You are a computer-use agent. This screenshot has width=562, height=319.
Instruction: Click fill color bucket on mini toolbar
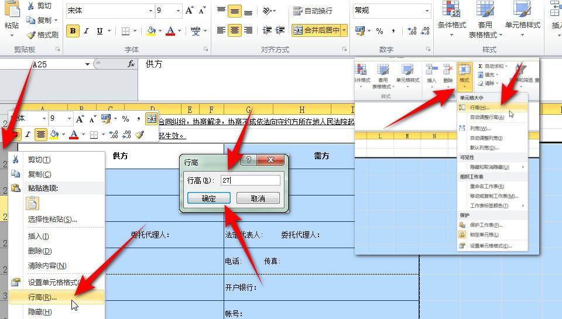pos(54,135)
